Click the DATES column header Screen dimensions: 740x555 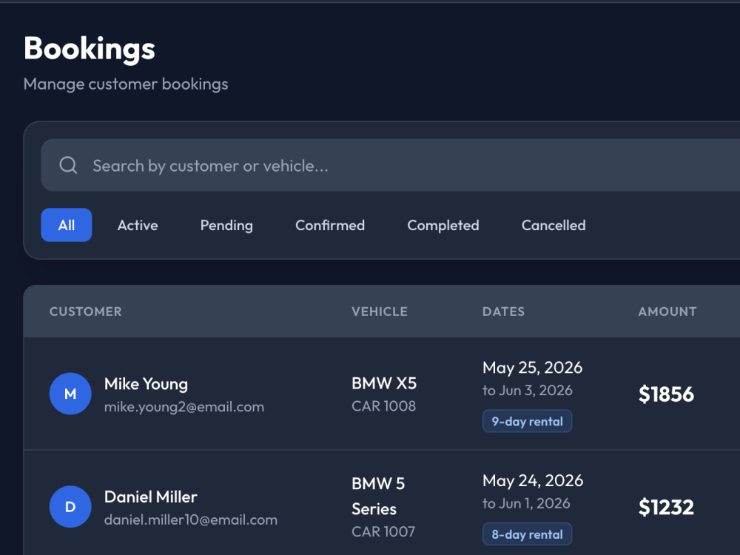coord(503,312)
